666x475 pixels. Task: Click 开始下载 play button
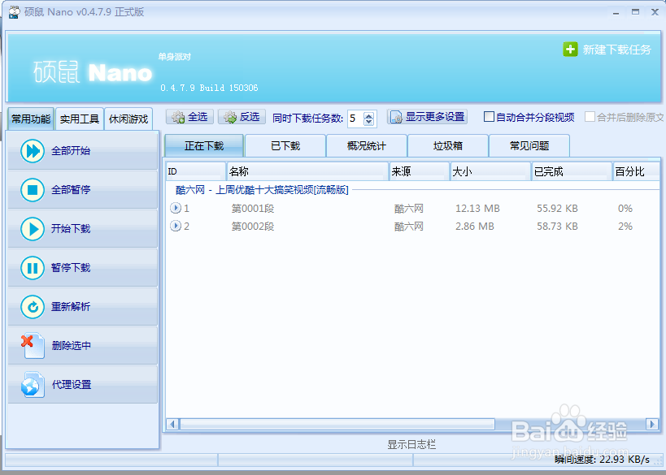(83, 229)
